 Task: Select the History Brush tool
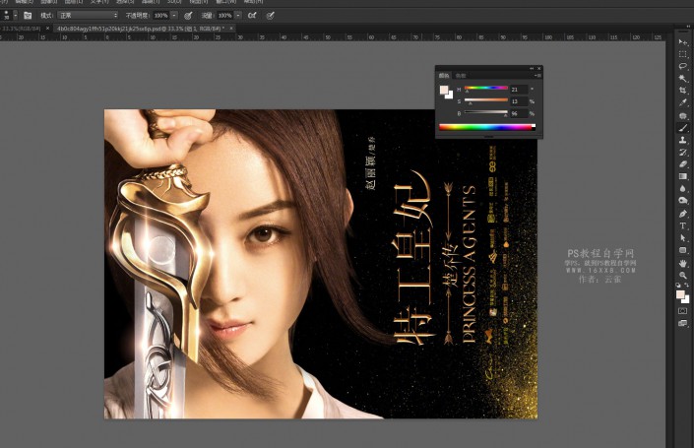683,152
